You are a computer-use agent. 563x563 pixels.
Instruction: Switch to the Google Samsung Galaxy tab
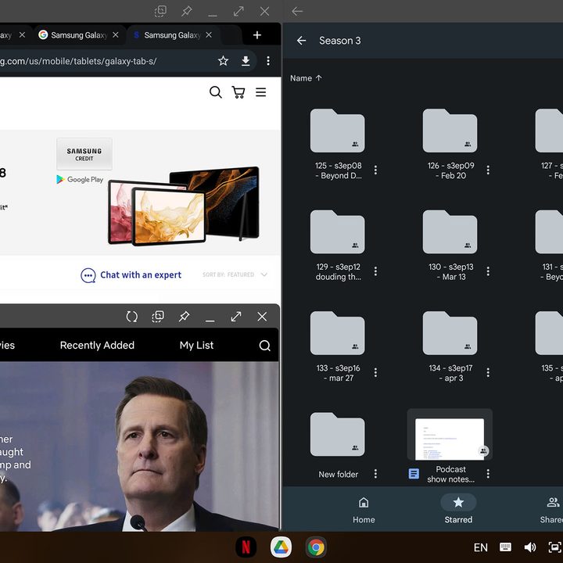click(79, 35)
